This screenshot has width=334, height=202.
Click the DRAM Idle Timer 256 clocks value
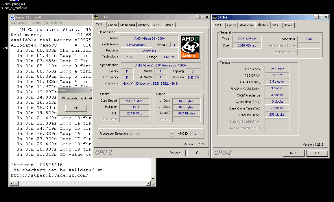(277, 114)
